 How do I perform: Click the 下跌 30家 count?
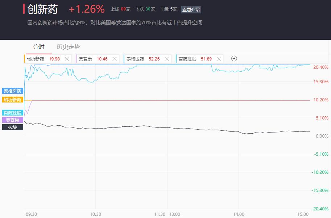145,9
